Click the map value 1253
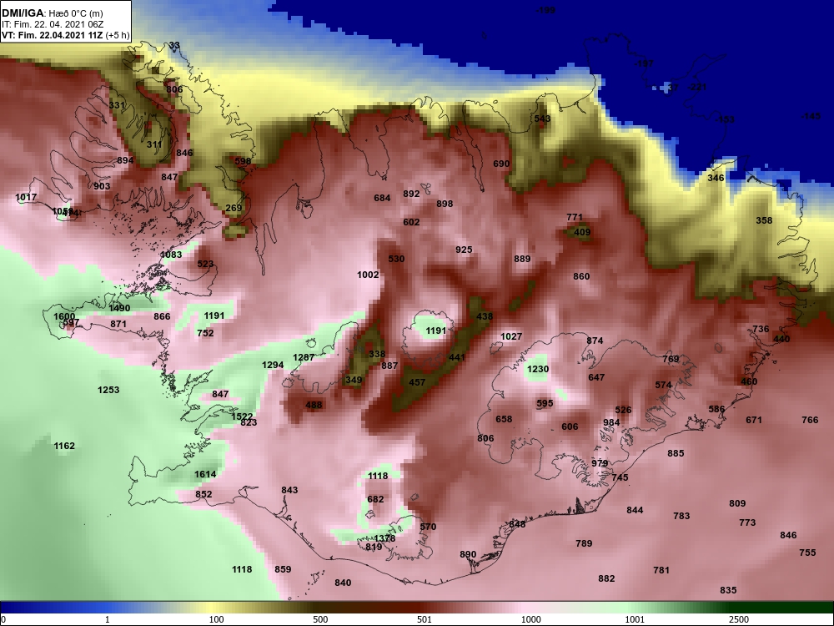Screen dimensions: 834x626 tap(108, 390)
